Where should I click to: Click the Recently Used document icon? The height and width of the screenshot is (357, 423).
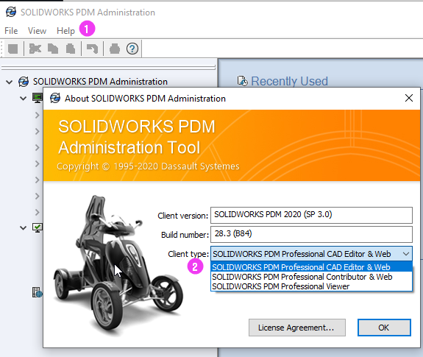pos(242,81)
